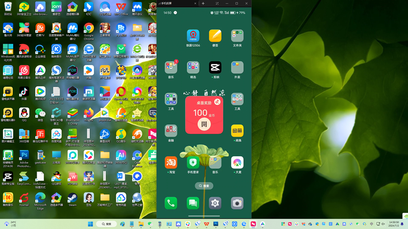The height and width of the screenshot is (229, 408).
Task: Select the 芒果TV desktop shortcut
Action: pyautogui.click(x=40, y=30)
